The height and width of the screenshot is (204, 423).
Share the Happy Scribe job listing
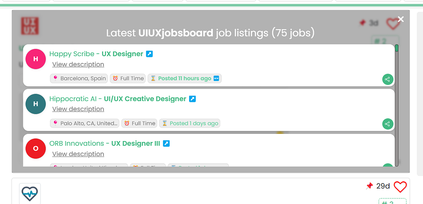[x=387, y=79]
